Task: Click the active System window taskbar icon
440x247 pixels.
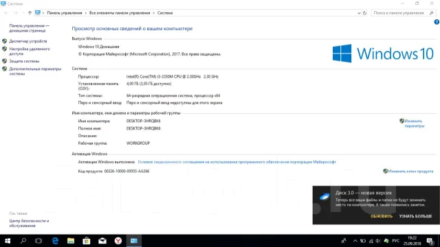Action: [x=134, y=241]
